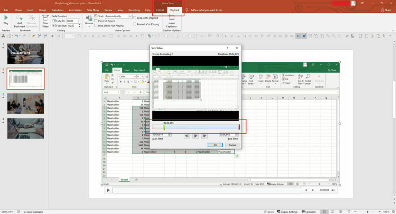Click the Trim Video dialog help icon

[227, 48]
